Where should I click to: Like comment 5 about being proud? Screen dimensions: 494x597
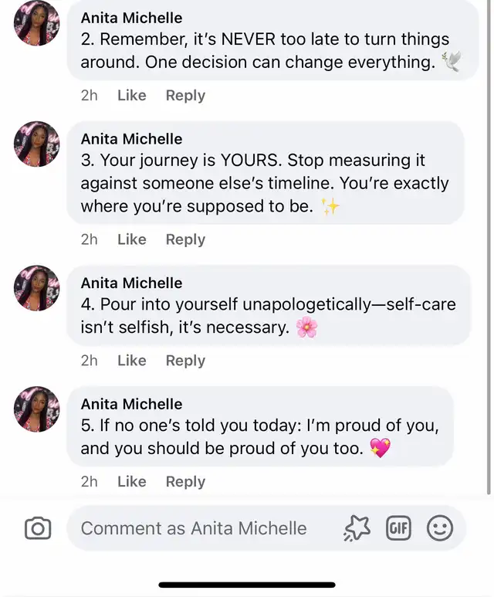pyautogui.click(x=132, y=482)
